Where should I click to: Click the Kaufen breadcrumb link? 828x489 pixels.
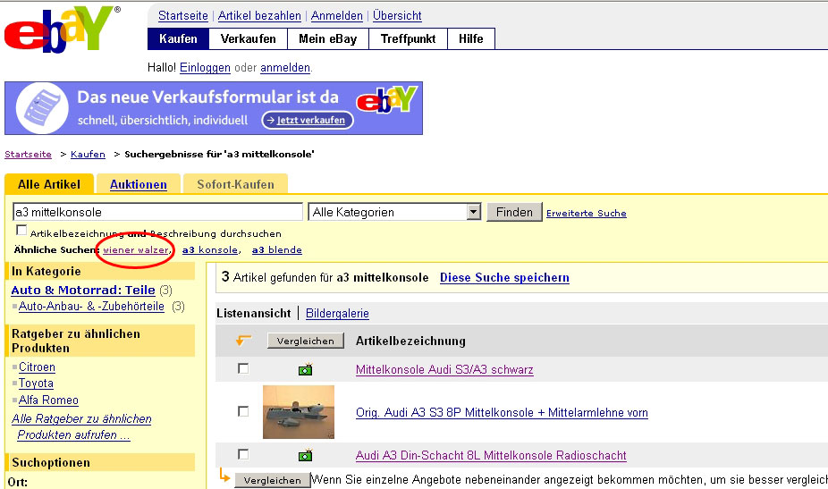88,154
